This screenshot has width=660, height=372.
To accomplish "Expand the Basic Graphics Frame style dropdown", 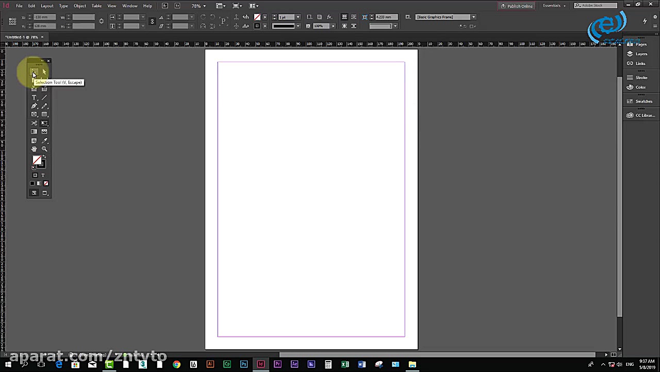I will pyautogui.click(x=473, y=17).
